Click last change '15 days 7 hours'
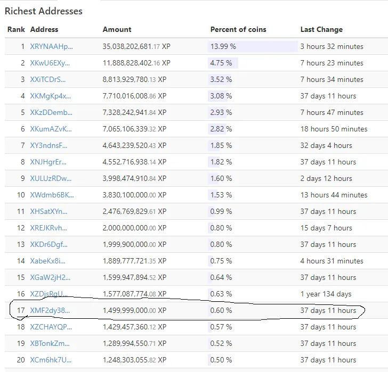The height and width of the screenshot is (372, 388). (326, 228)
